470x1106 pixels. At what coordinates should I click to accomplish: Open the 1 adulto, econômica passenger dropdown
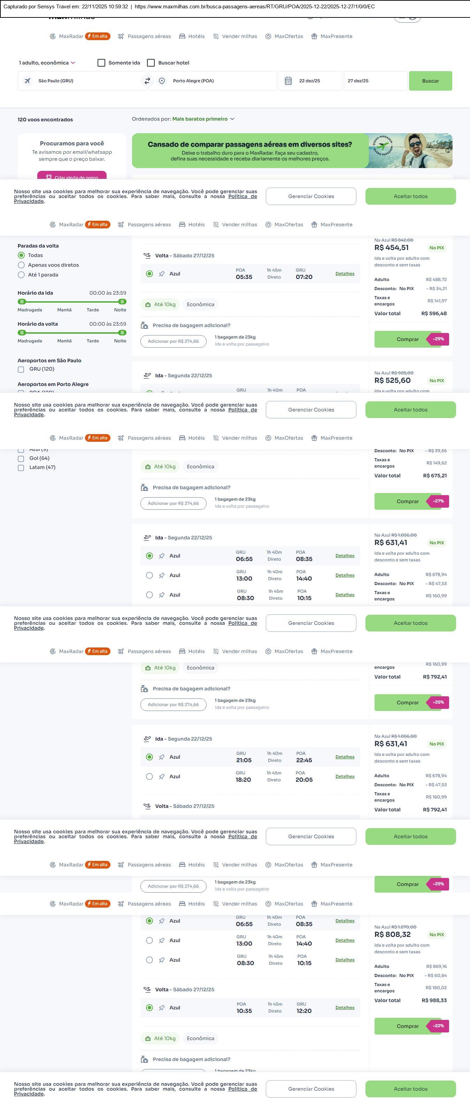point(47,63)
